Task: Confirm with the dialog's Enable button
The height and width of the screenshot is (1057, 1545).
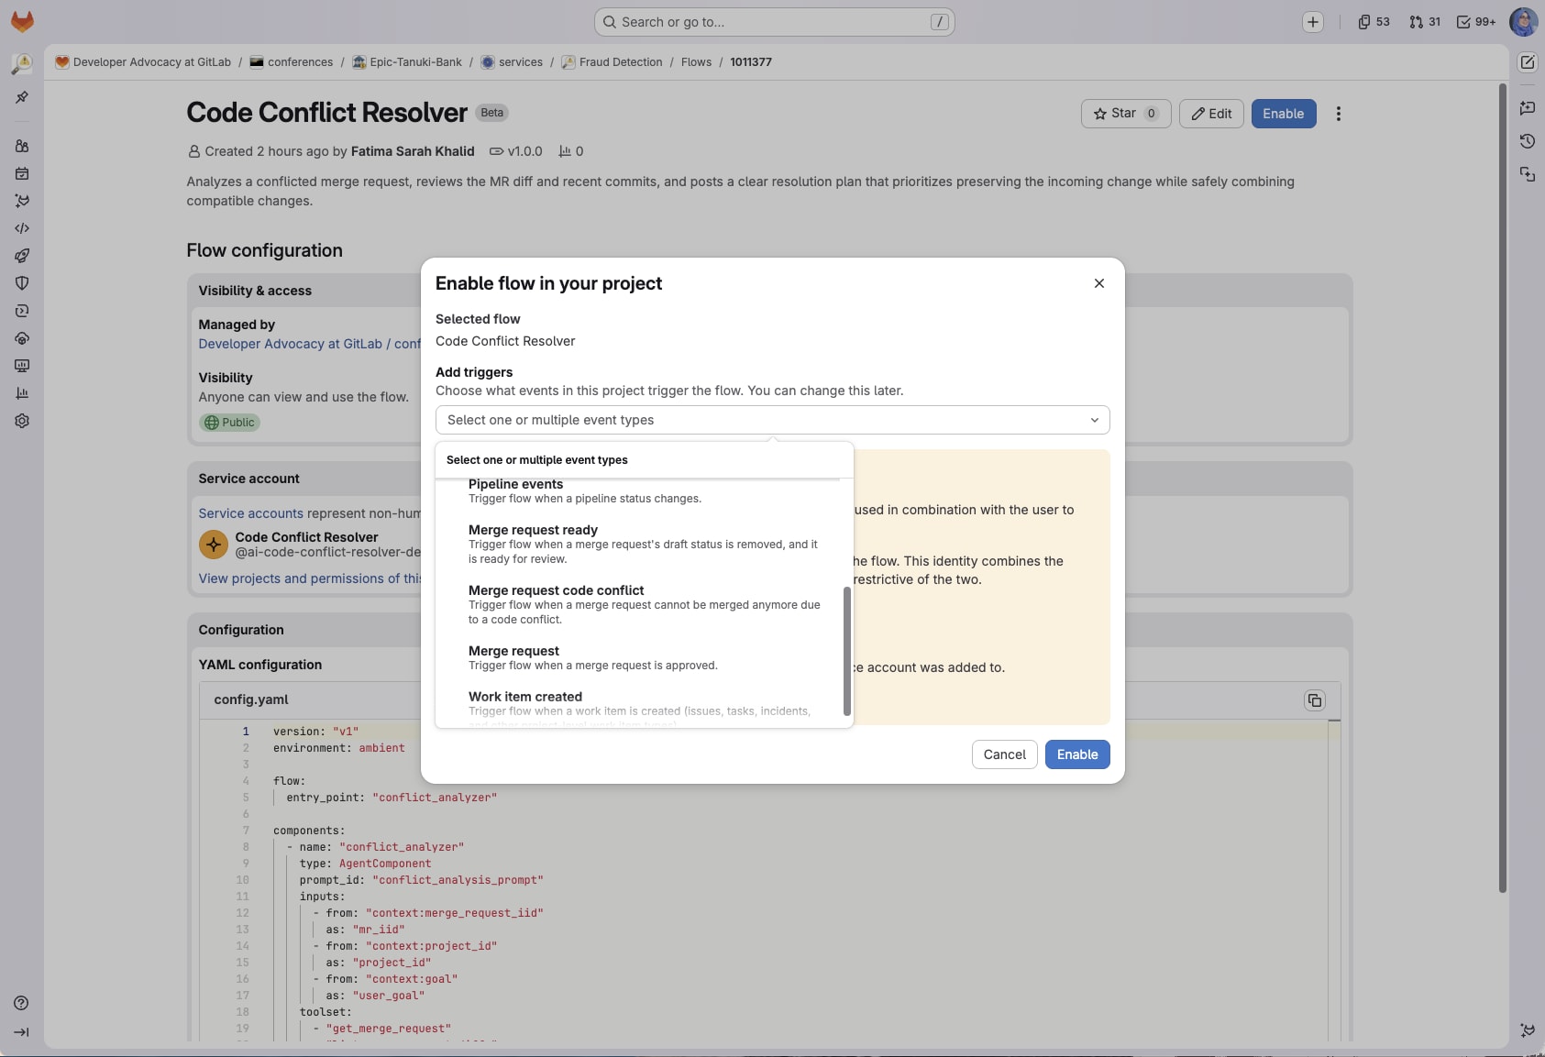Action: [x=1077, y=754]
